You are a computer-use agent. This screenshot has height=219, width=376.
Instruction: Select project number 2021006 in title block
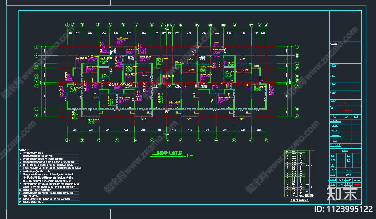tap(348, 171)
